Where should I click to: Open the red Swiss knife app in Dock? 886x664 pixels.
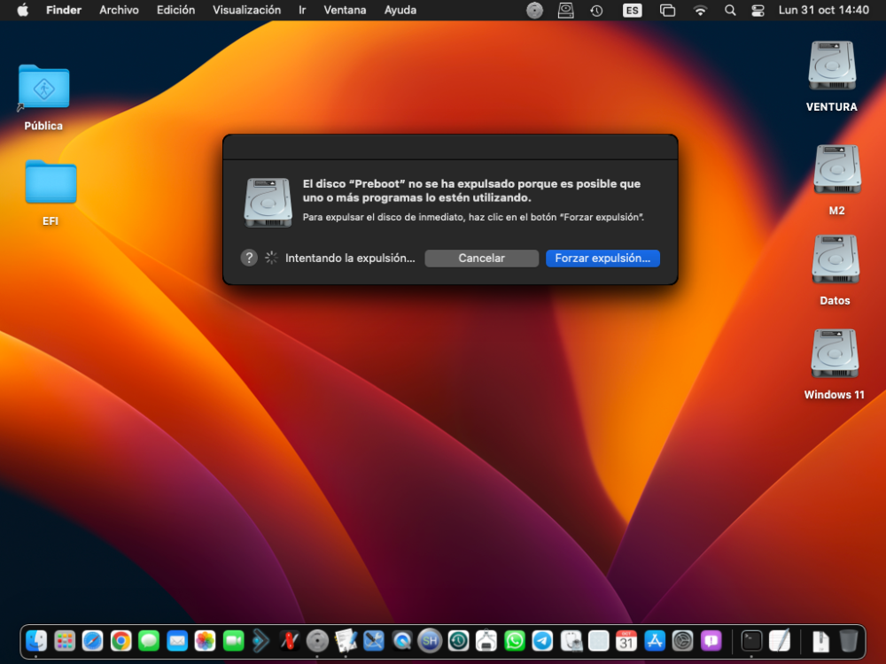click(290, 641)
